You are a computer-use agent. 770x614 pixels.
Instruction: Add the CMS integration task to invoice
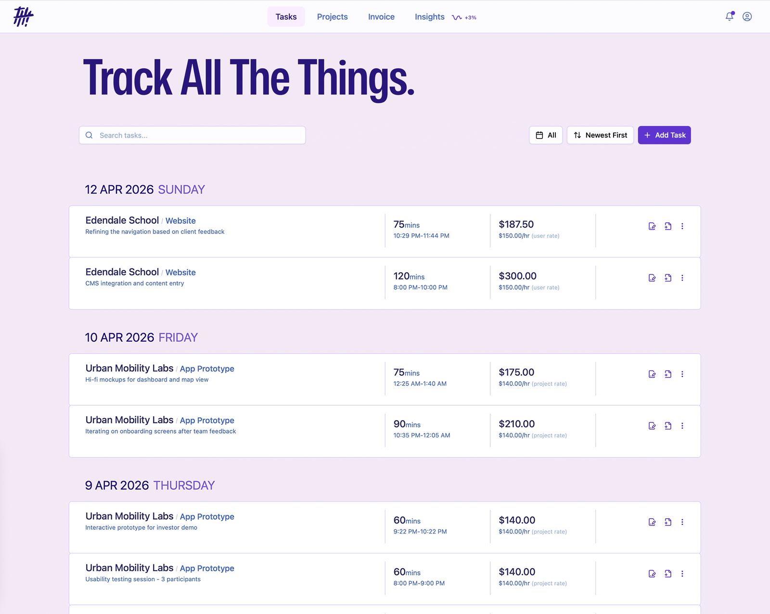click(x=667, y=278)
